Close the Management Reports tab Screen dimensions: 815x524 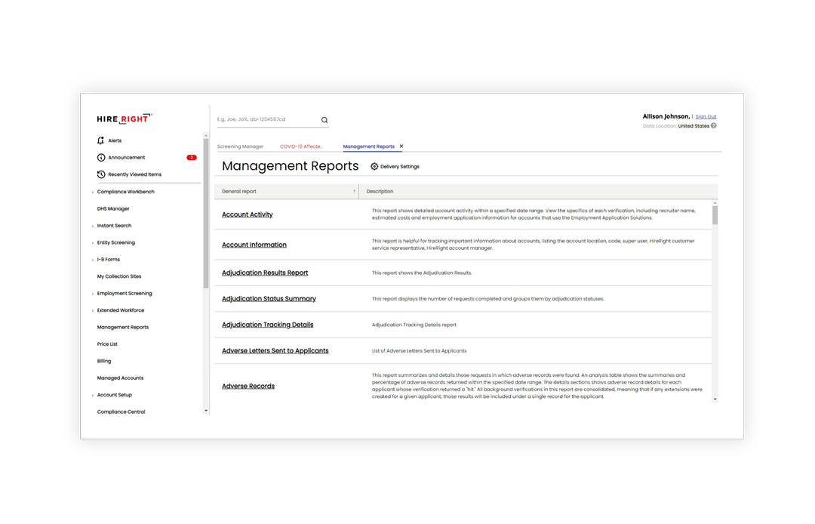click(400, 146)
